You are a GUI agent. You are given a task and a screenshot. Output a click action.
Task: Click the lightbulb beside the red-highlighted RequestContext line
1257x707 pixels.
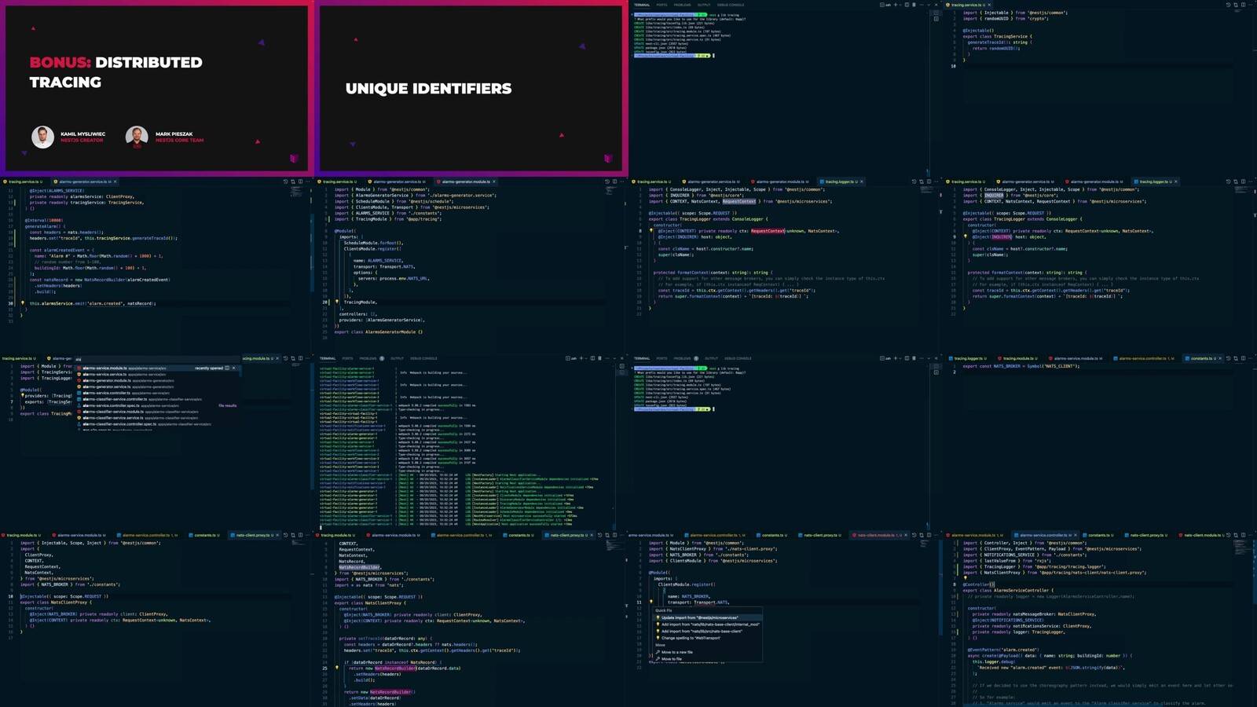[x=651, y=231]
